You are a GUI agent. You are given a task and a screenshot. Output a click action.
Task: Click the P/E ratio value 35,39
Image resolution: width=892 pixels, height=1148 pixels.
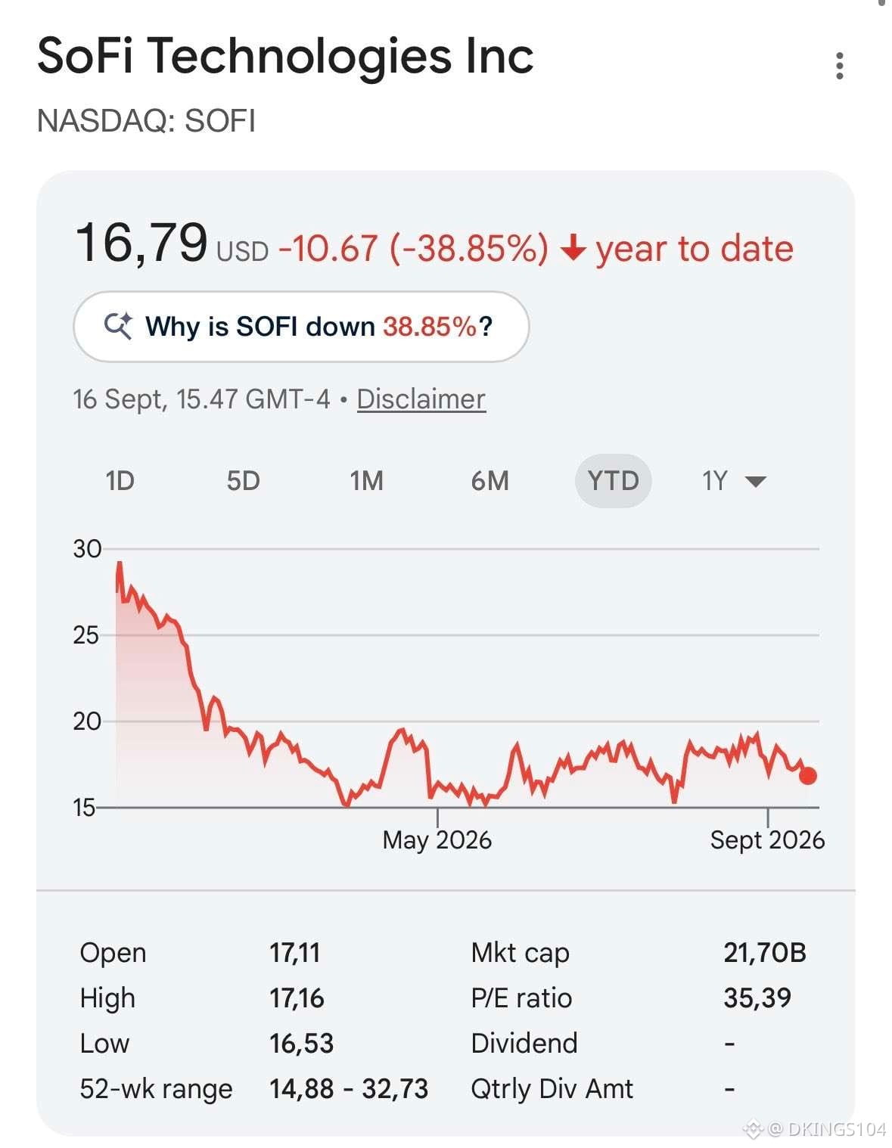pyautogui.click(x=757, y=998)
